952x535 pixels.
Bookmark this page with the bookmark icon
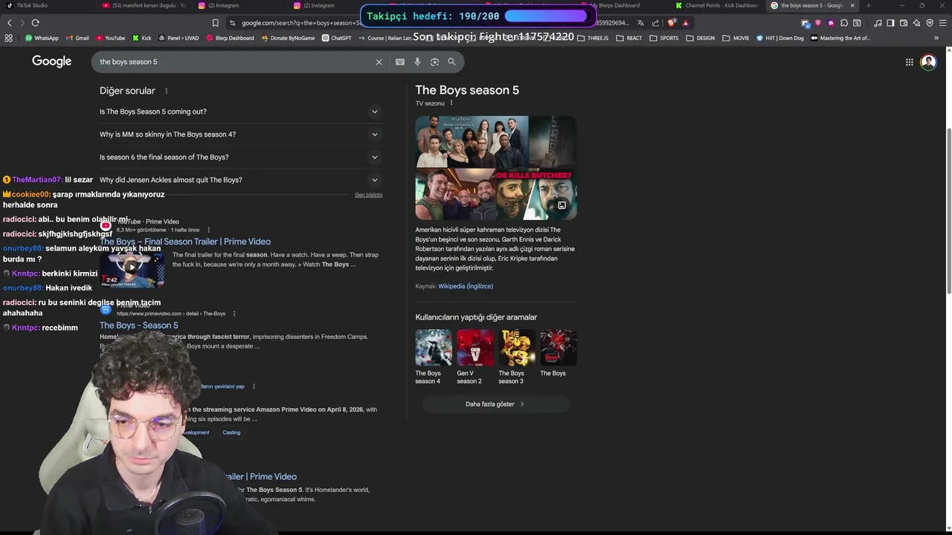pyautogui.click(x=216, y=23)
